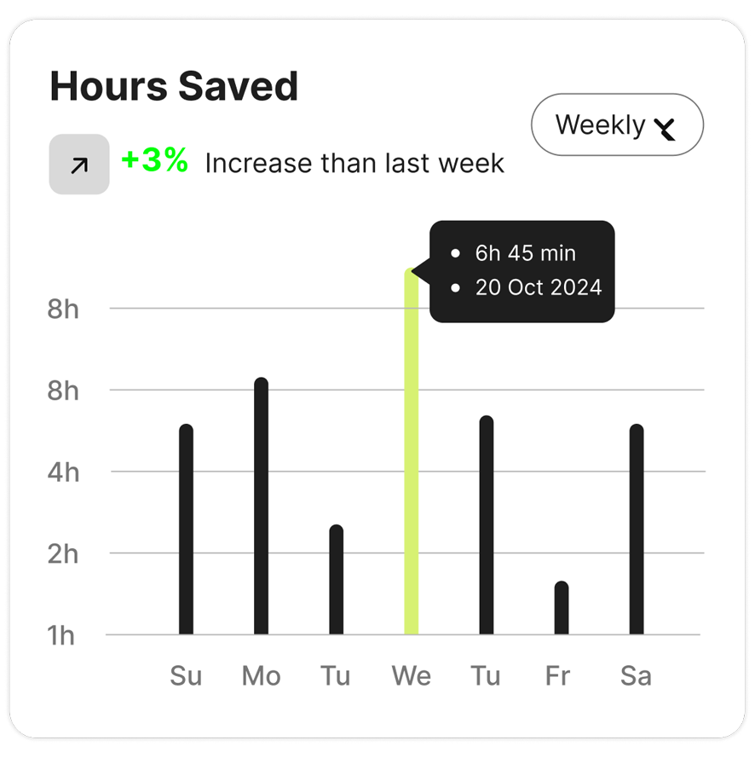
Task: Click the "6h 45 min" tooltip entry
Action: click(525, 253)
